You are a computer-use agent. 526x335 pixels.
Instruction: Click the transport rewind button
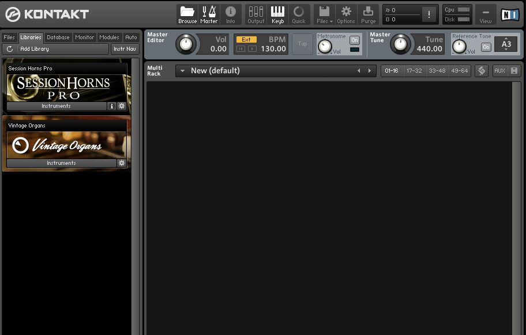[x=241, y=48]
